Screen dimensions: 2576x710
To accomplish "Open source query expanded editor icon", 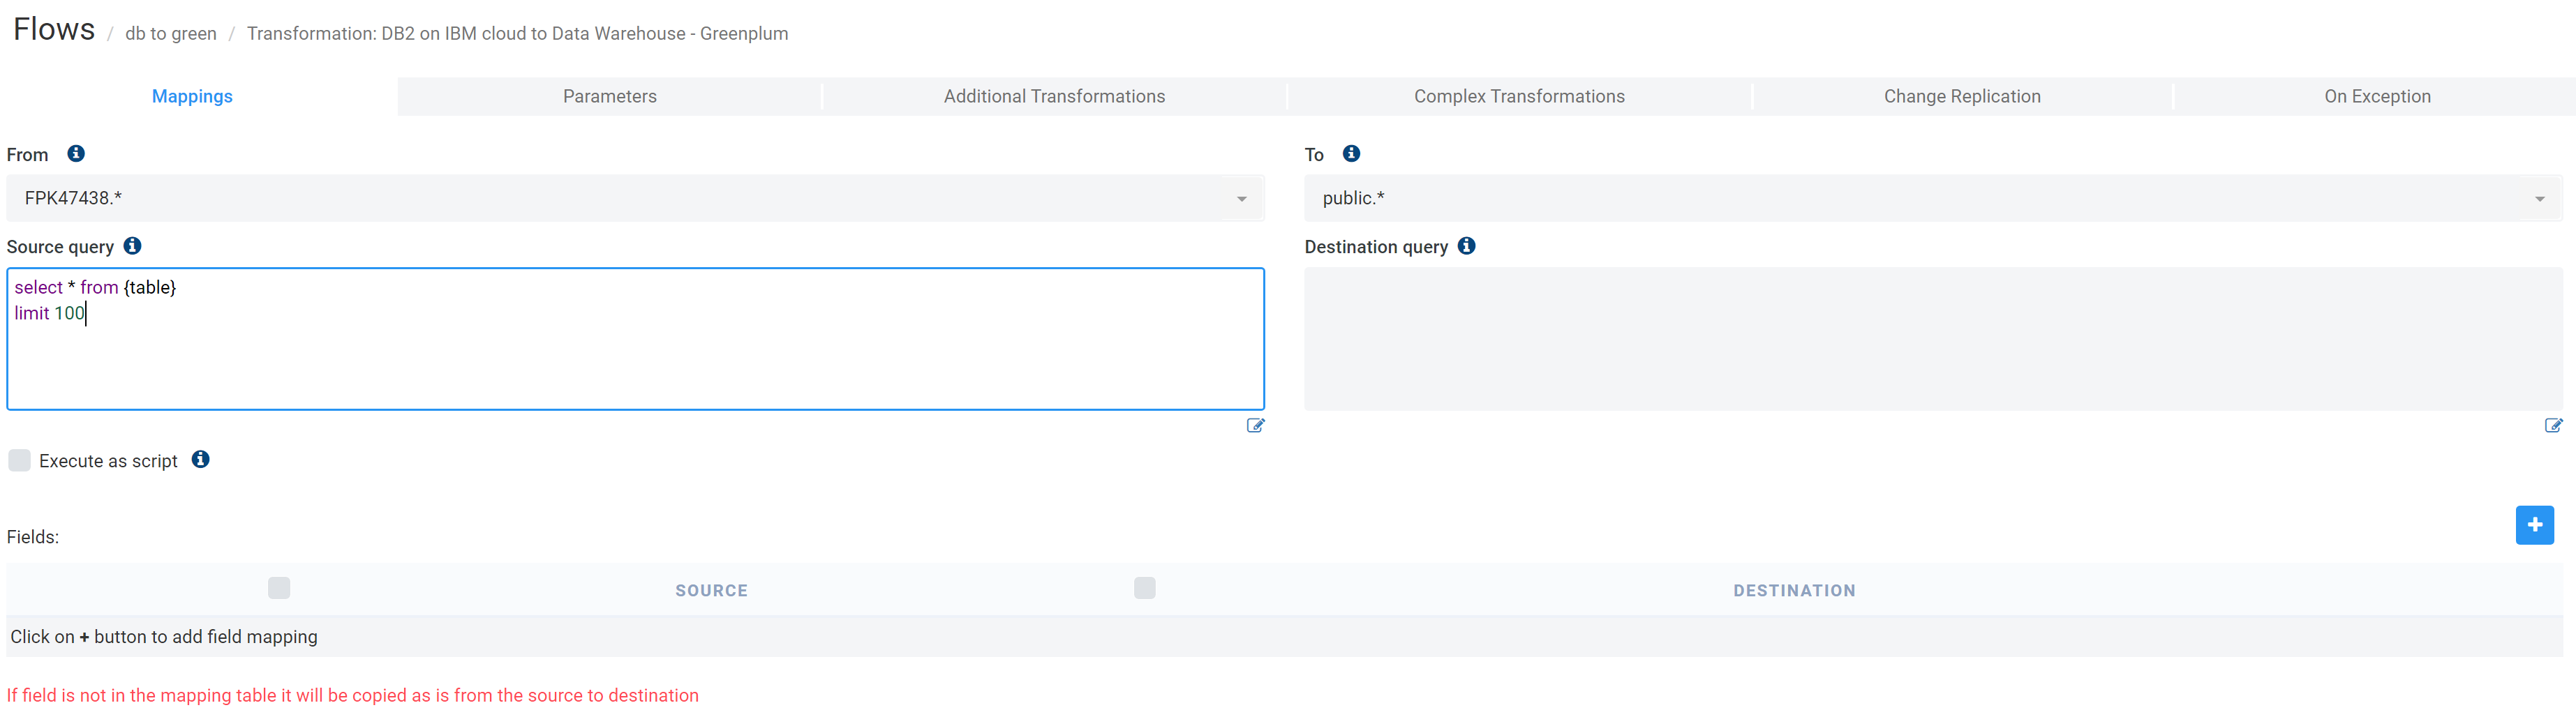I will [x=1255, y=425].
